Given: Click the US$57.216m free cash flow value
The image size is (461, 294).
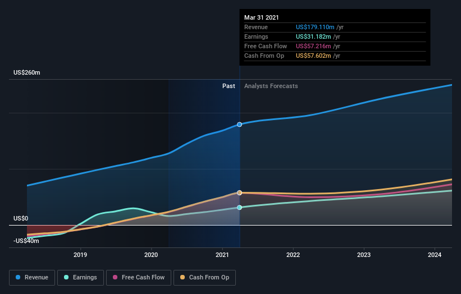Looking at the screenshot, I should (x=313, y=46).
